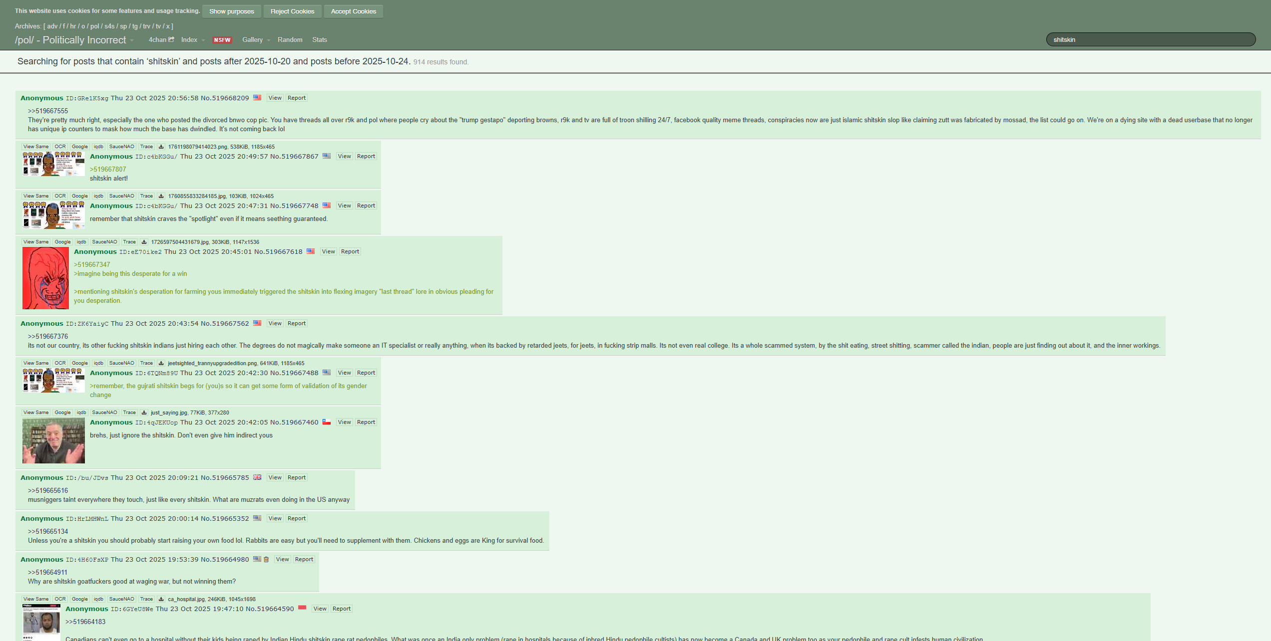Open the Random menu item
This screenshot has width=1271, height=641.
click(x=290, y=40)
